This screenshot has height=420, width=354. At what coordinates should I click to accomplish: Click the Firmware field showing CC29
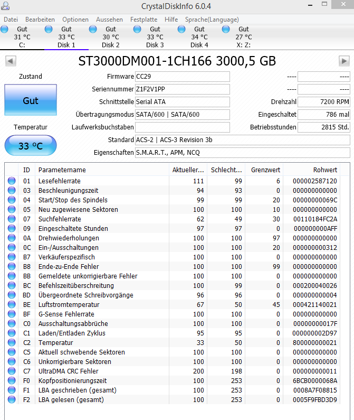point(183,76)
